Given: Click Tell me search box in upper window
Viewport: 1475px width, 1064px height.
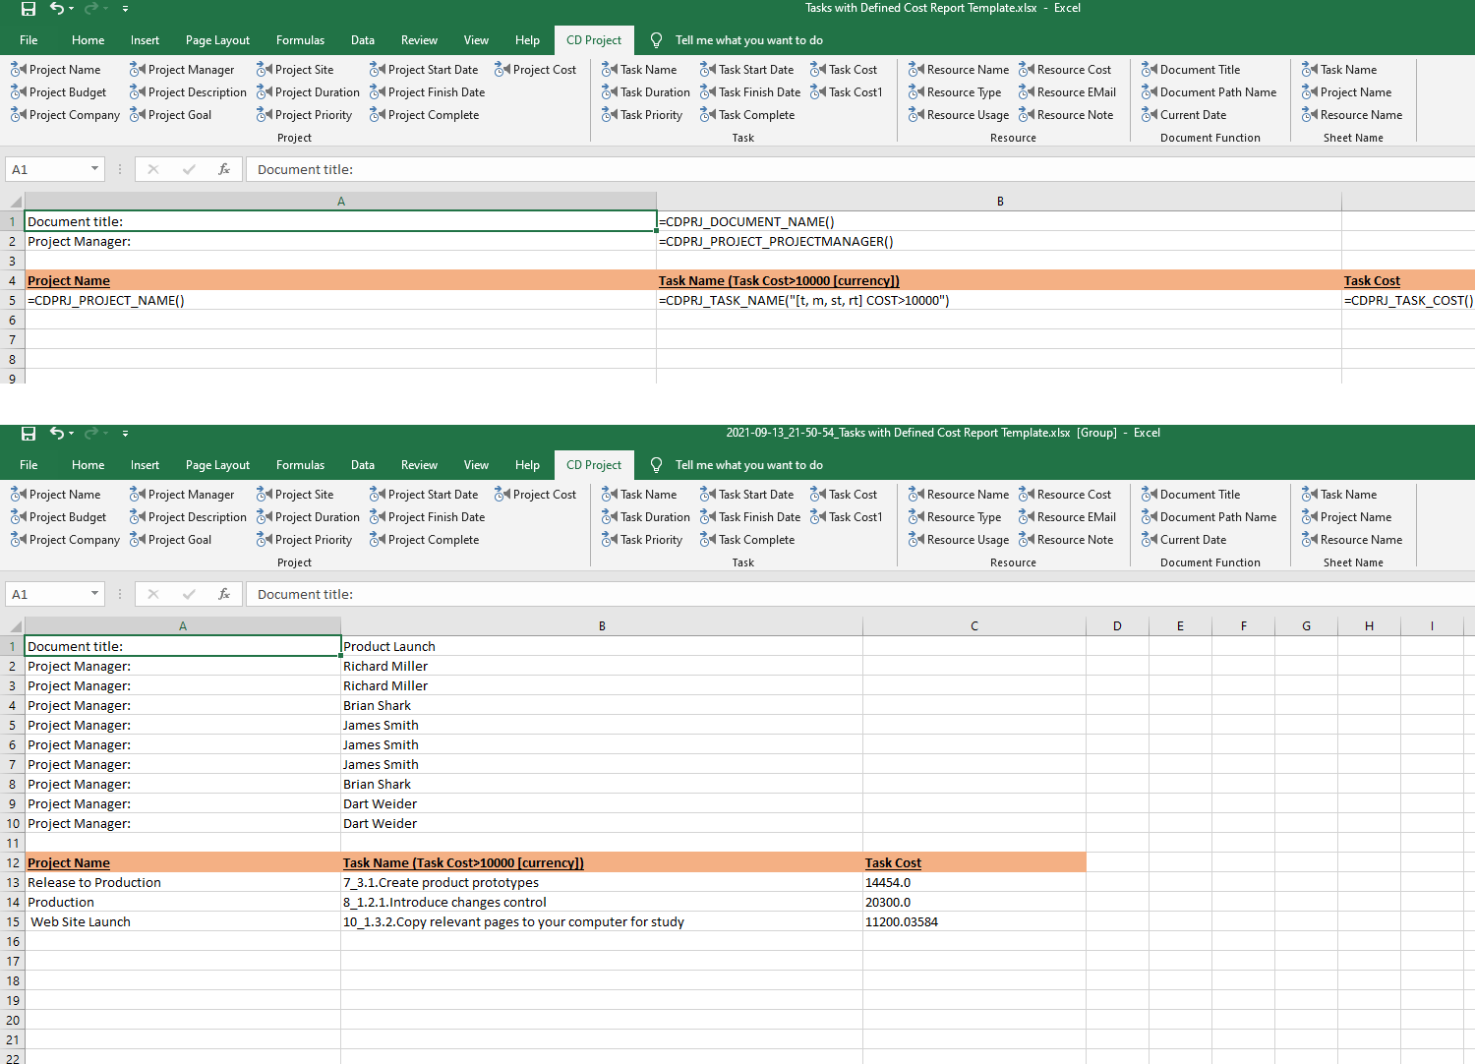Looking at the screenshot, I should click(748, 40).
